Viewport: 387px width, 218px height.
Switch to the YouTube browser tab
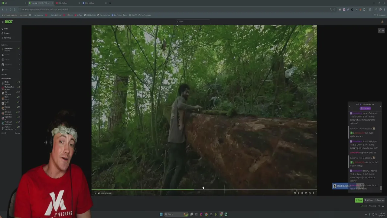click(68, 3)
